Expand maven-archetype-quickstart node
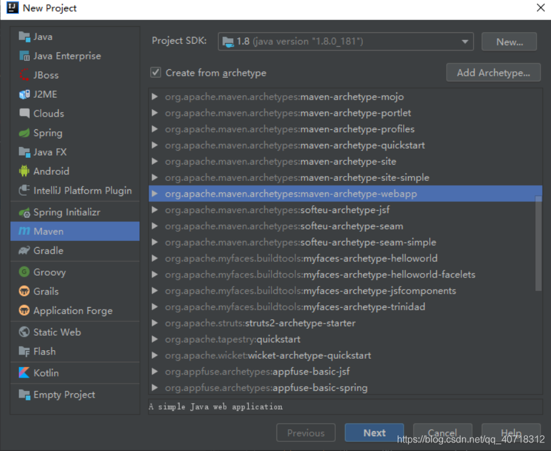551x451 pixels. 154,145
